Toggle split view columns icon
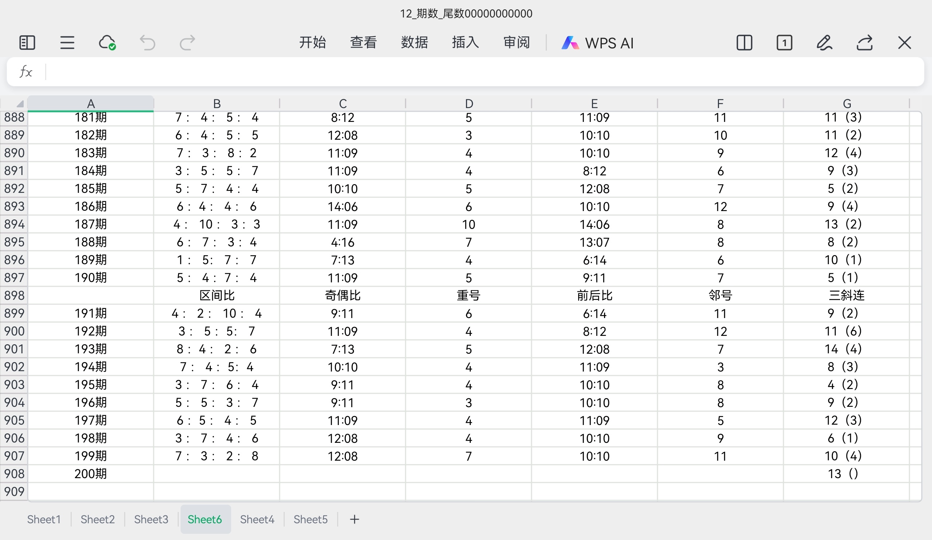This screenshot has height=540, width=932. 744,43
